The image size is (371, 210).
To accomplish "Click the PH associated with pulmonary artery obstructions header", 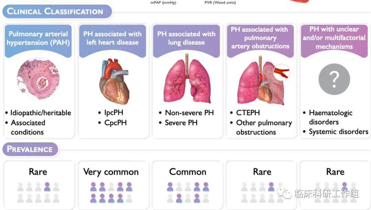I will point(260,38).
